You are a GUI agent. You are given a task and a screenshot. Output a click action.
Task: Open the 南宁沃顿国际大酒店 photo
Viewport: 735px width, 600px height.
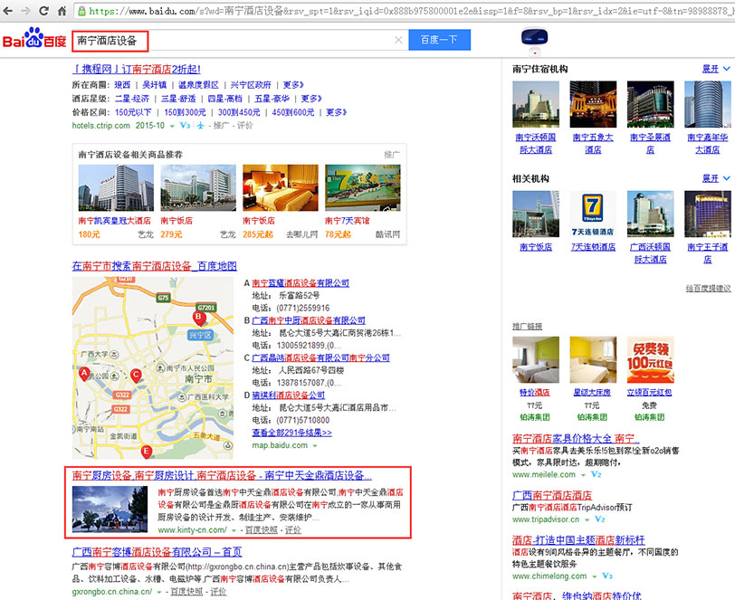pos(536,104)
